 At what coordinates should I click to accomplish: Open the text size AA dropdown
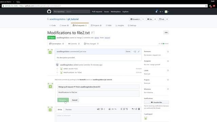pos(98,109)
